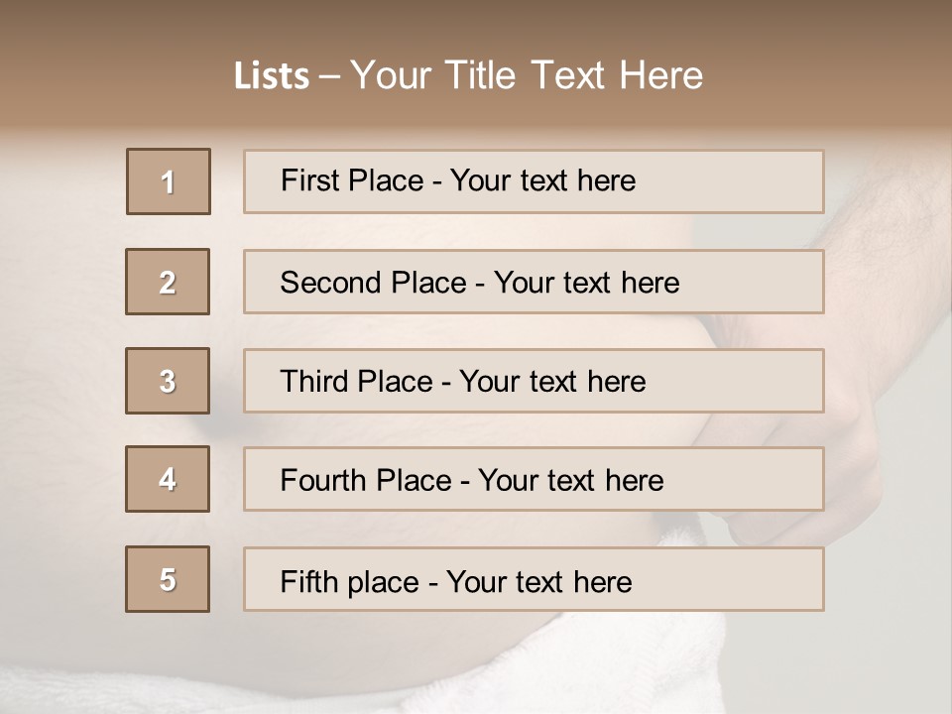This screenshot has height=714, width=952.
Task: Click the word "Fifth" in list
Action: click(x=311, y=581)
